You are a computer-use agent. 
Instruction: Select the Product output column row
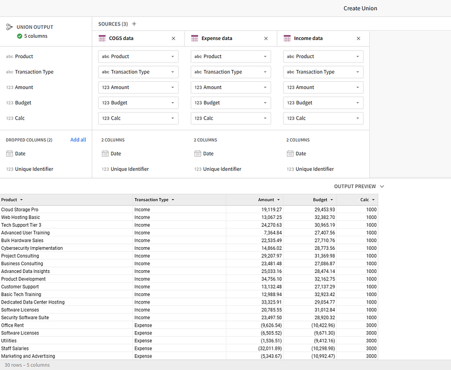point(46,56)
